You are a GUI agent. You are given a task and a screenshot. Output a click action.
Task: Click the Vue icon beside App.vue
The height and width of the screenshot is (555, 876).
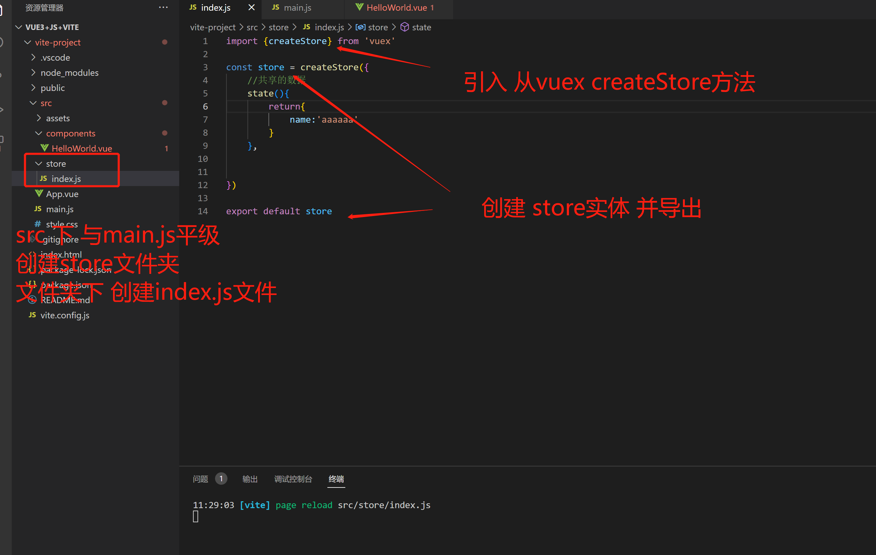[x=39, y=194]
